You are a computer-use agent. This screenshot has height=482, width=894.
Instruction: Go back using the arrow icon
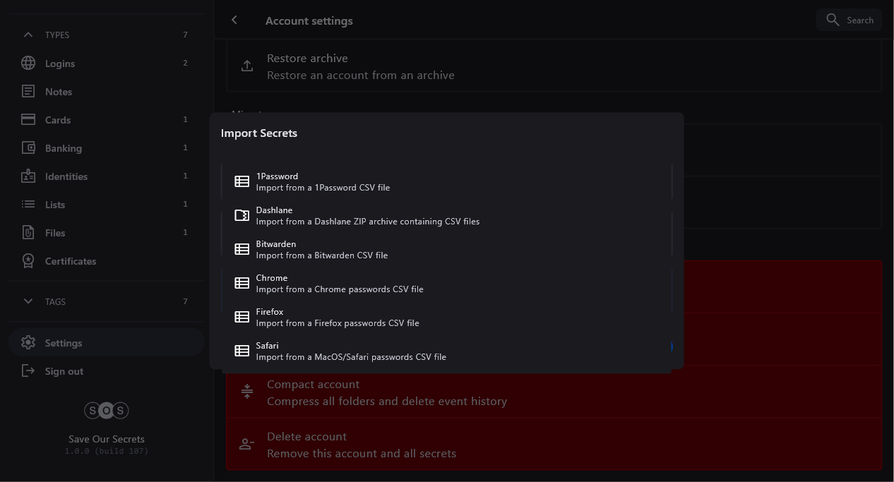pyautogui.click(x=234, y=20)
